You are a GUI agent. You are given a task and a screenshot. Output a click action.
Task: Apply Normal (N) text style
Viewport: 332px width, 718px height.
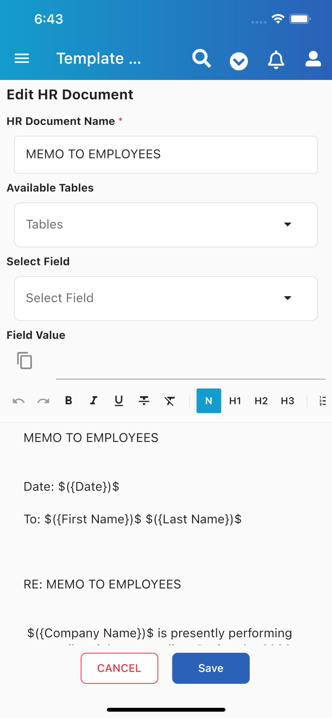(x=209, y=401)
